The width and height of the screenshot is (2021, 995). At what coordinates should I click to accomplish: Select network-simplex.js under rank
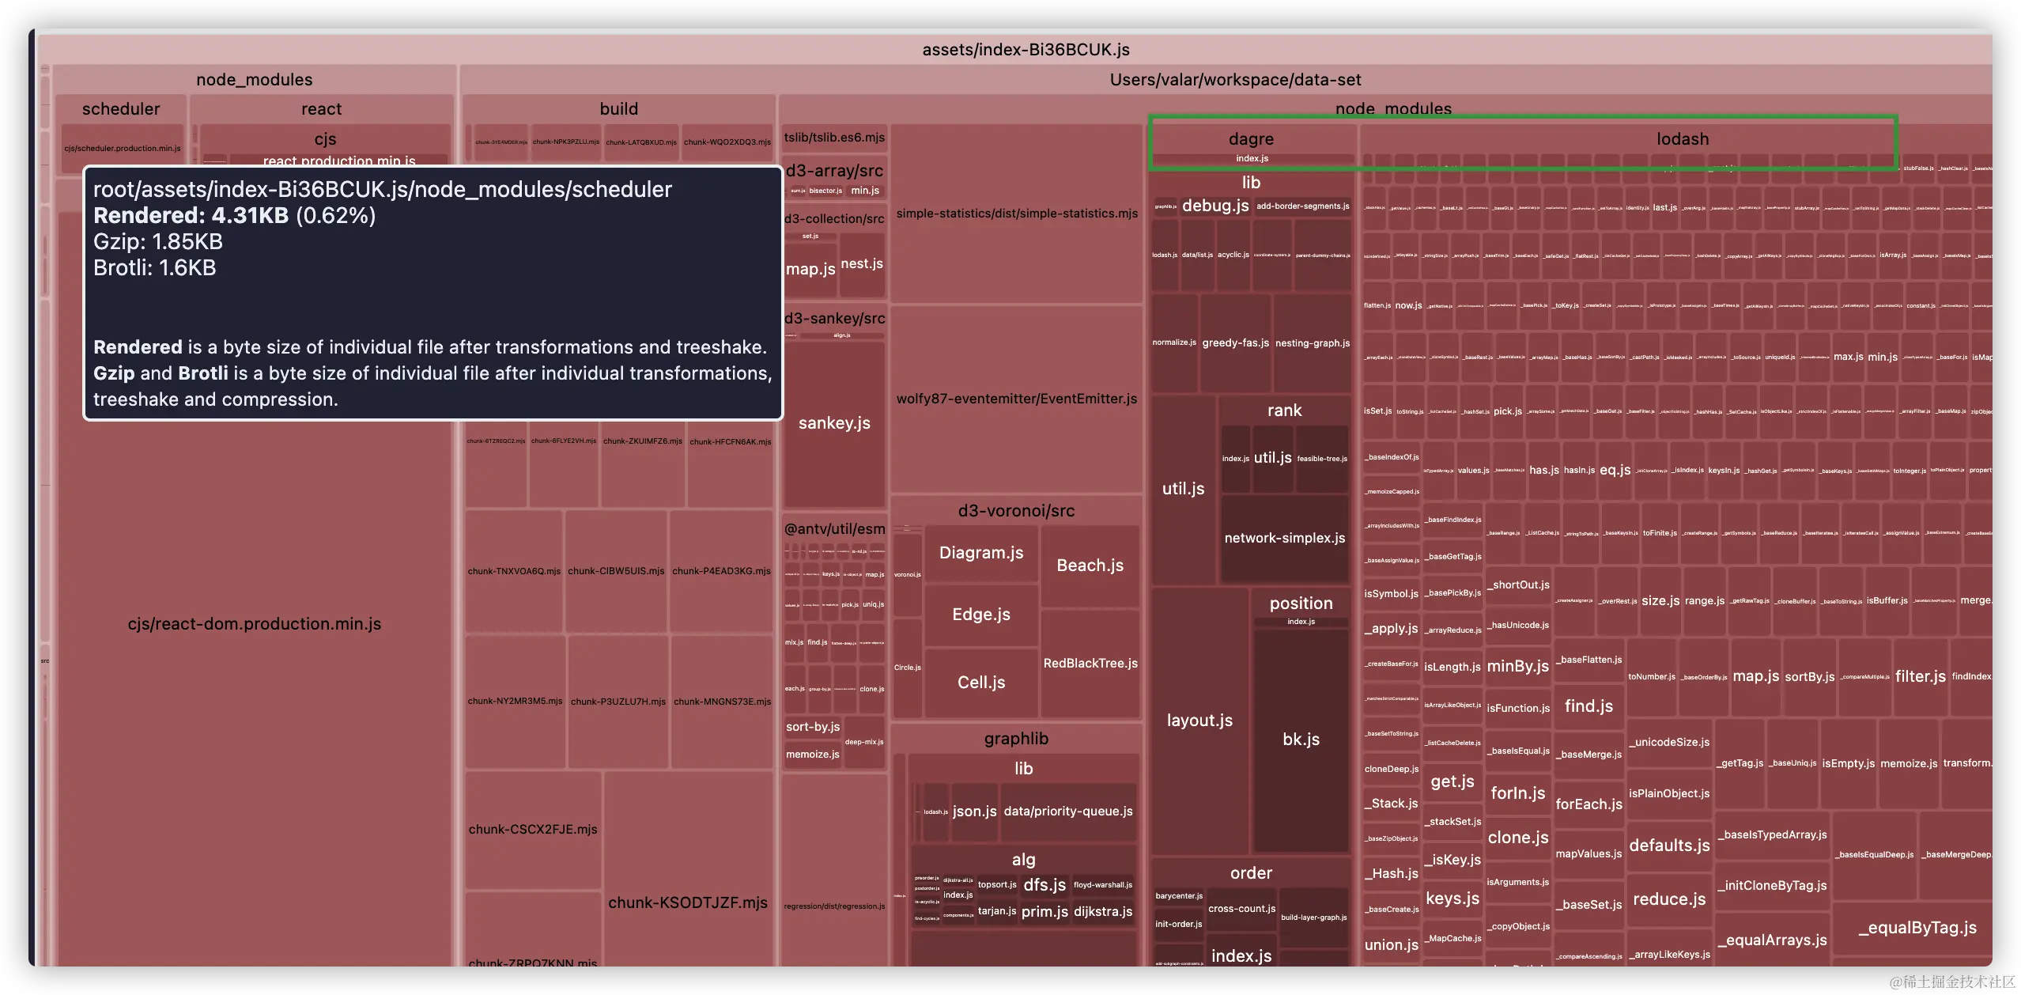click(1284, 539)
